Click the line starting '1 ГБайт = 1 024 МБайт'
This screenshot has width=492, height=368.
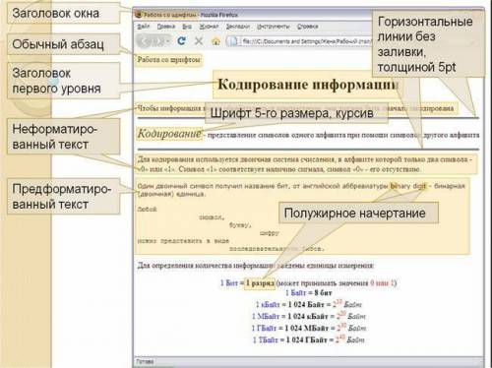click(x=309, y=328)
